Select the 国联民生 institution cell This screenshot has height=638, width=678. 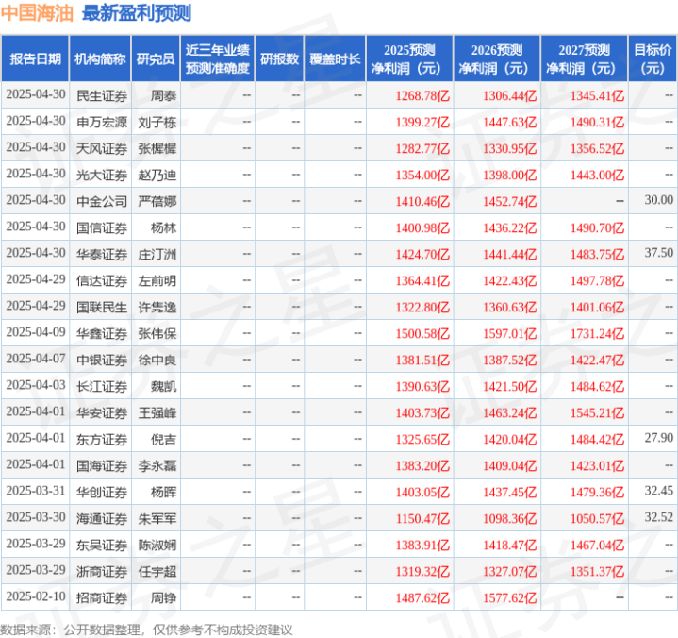pyautogui.click(x=102, y=307)
